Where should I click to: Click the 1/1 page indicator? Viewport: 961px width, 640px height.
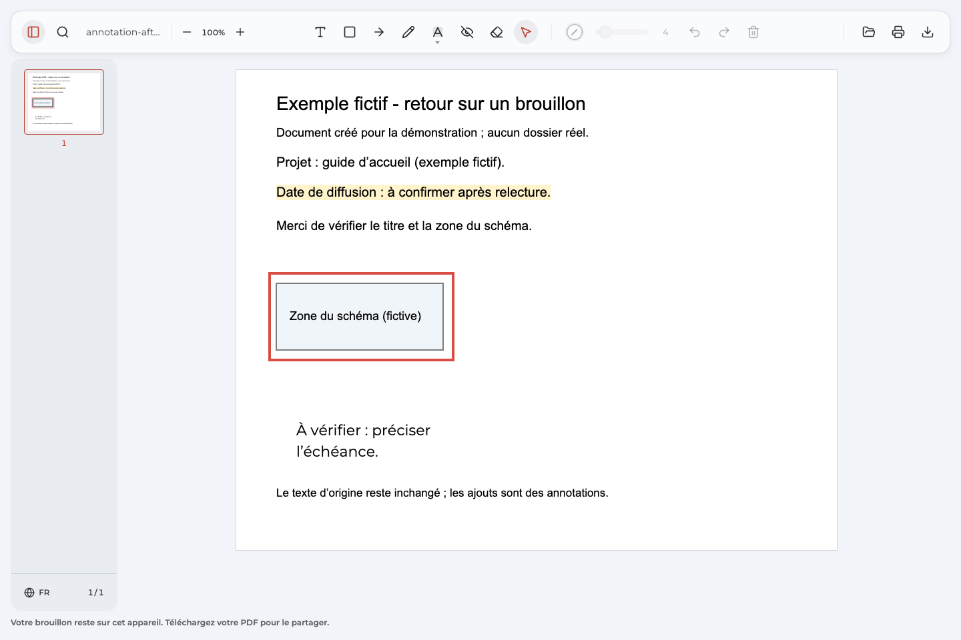point(96,593)
